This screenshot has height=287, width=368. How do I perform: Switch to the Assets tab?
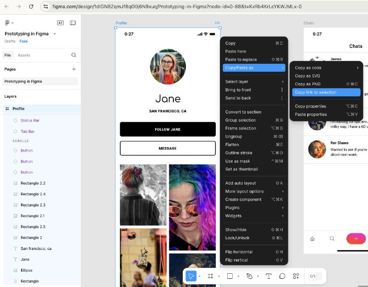[24, 55]
